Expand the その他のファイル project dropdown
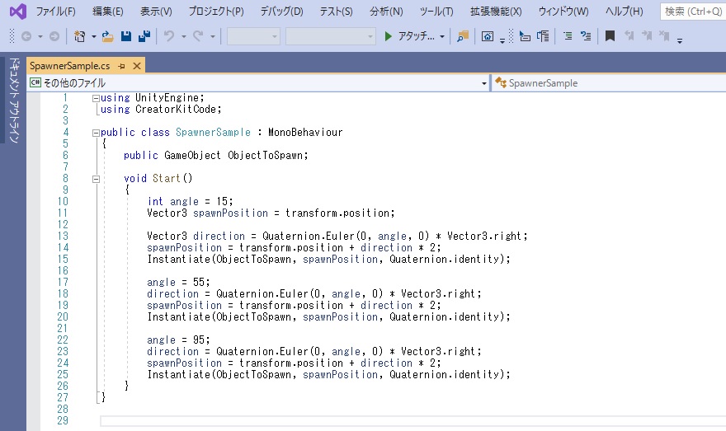726x431 pixels. 483,83
